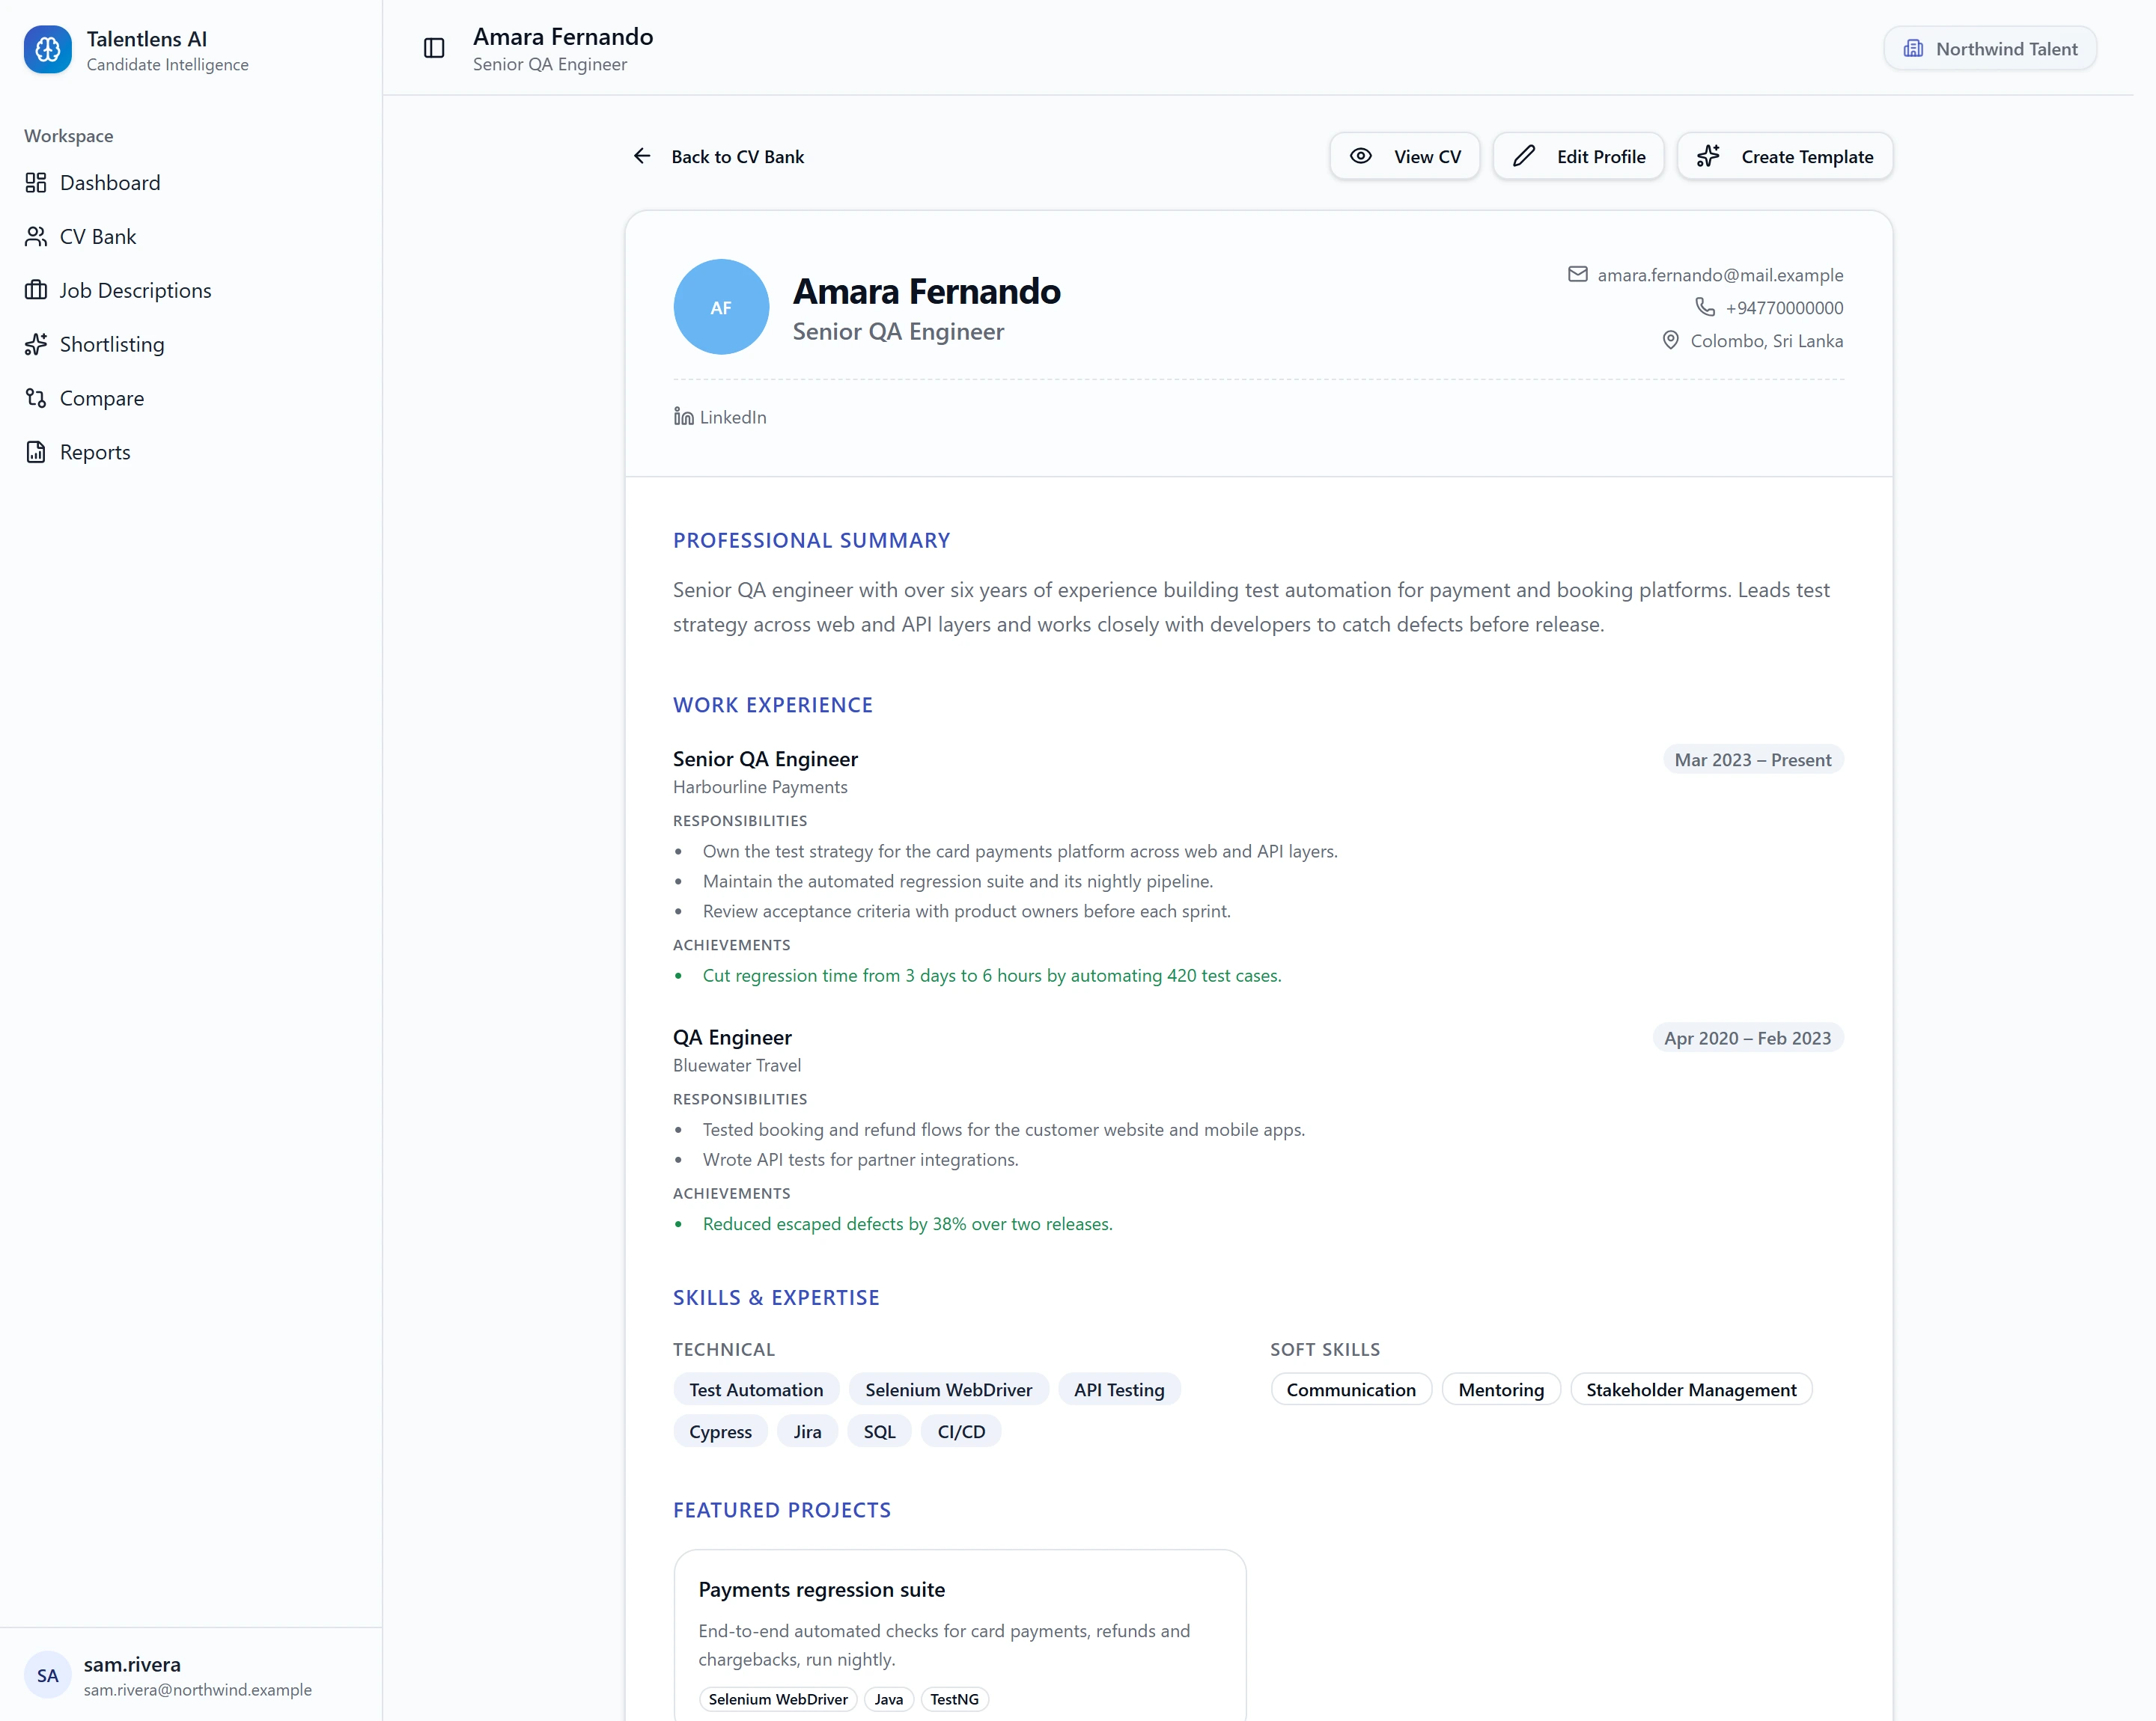
Task: Click the Test Automation skill tag
Action: point(756,1390)
